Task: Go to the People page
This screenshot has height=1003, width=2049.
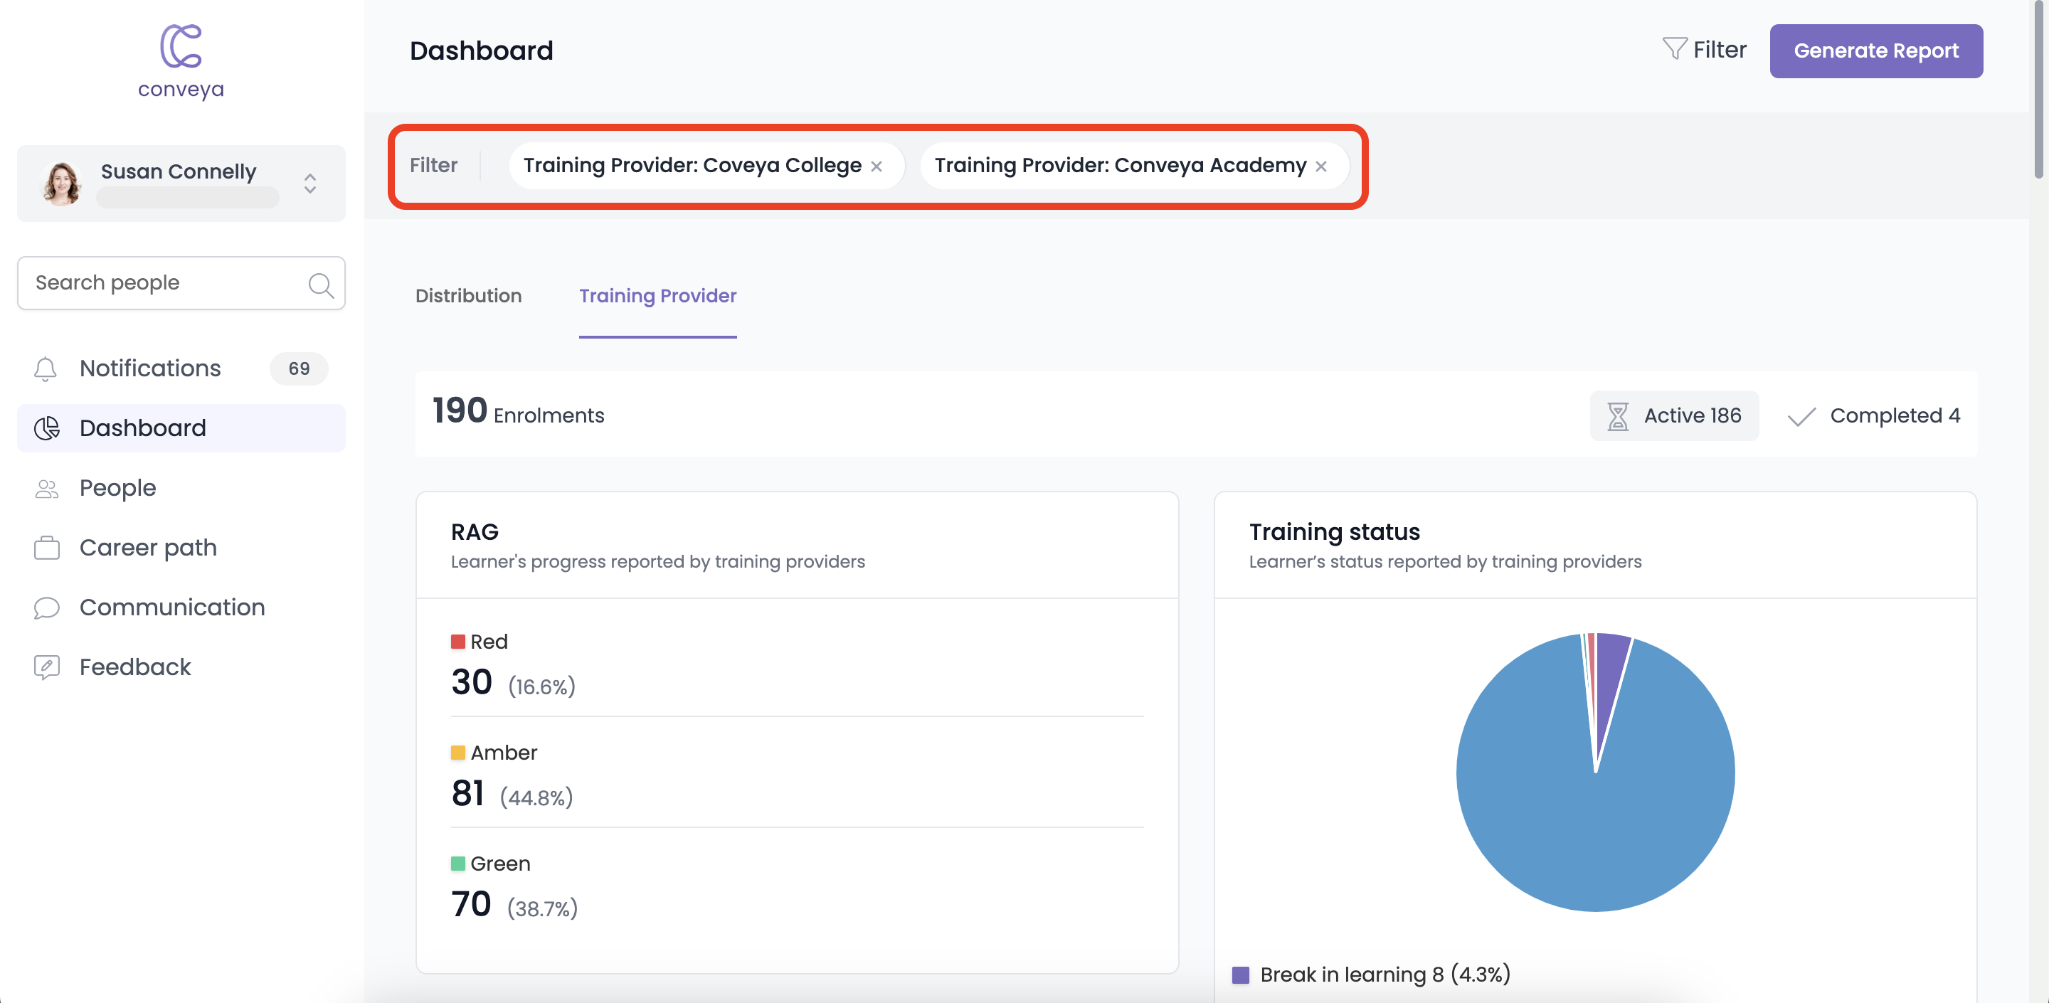Action: [181, 487]
